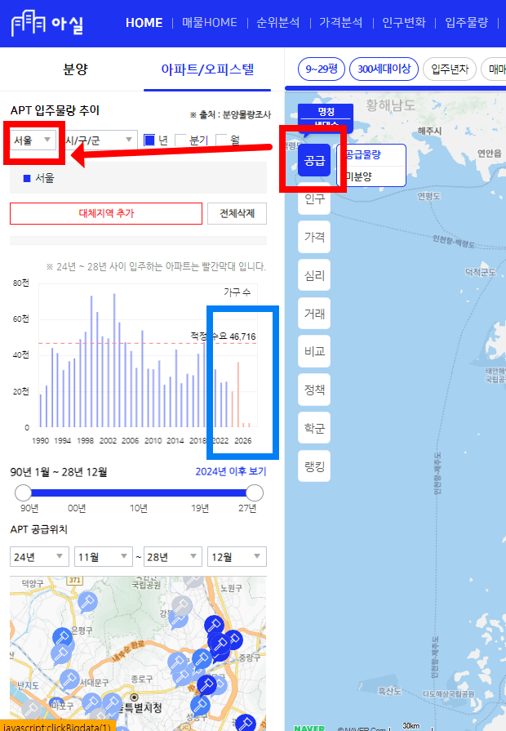
Task: Select the 인구 map sidebar button
Action: coord(314,199)
